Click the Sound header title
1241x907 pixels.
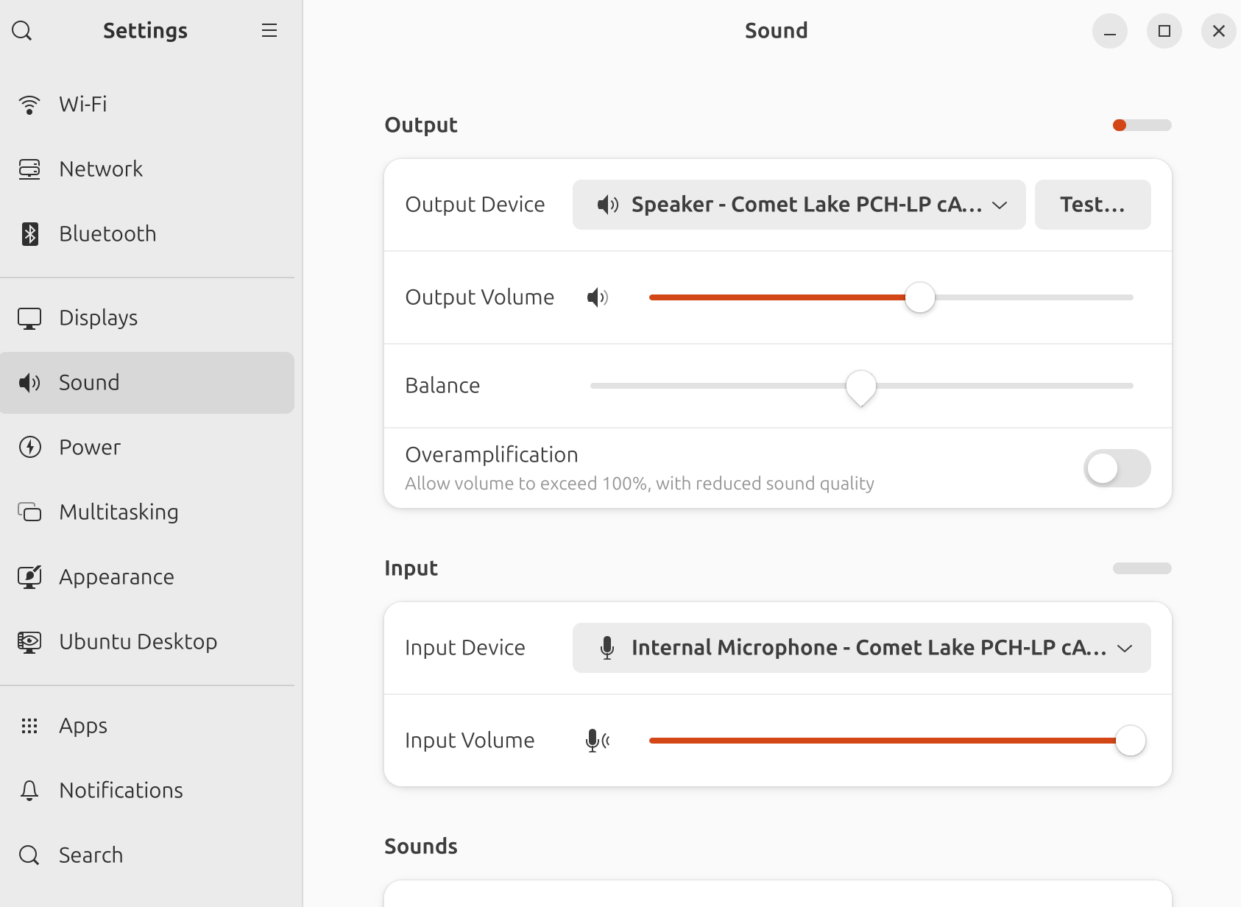tap(777, 31)
